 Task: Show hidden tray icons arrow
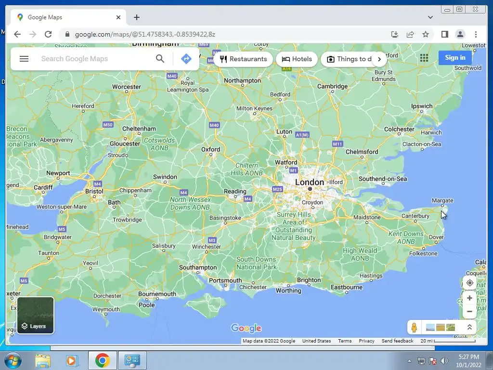[409, 361]
